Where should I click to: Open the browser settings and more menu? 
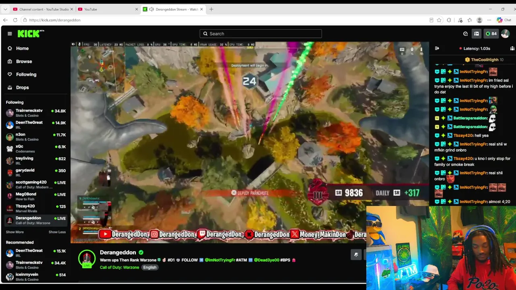pos(489,20)
